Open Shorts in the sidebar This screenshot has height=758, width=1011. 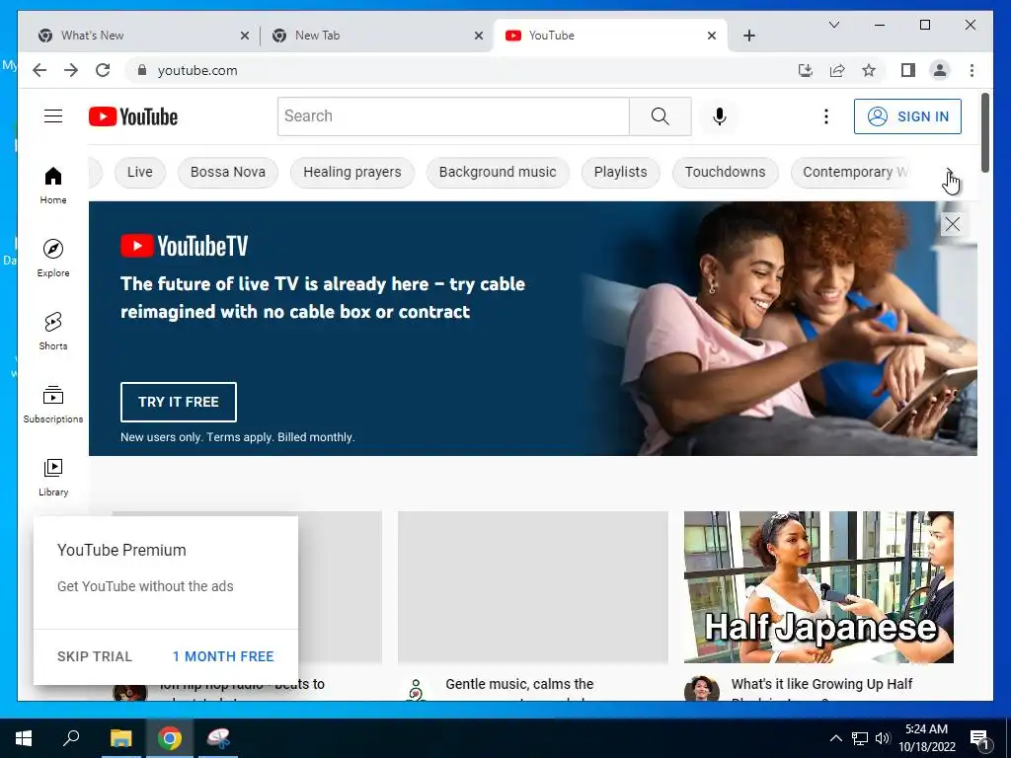(53, 331)
